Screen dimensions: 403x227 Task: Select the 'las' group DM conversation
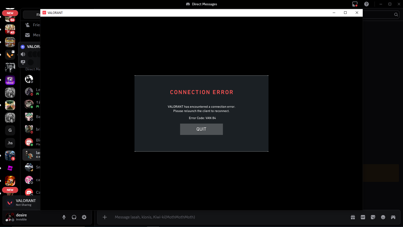point(31,155)
